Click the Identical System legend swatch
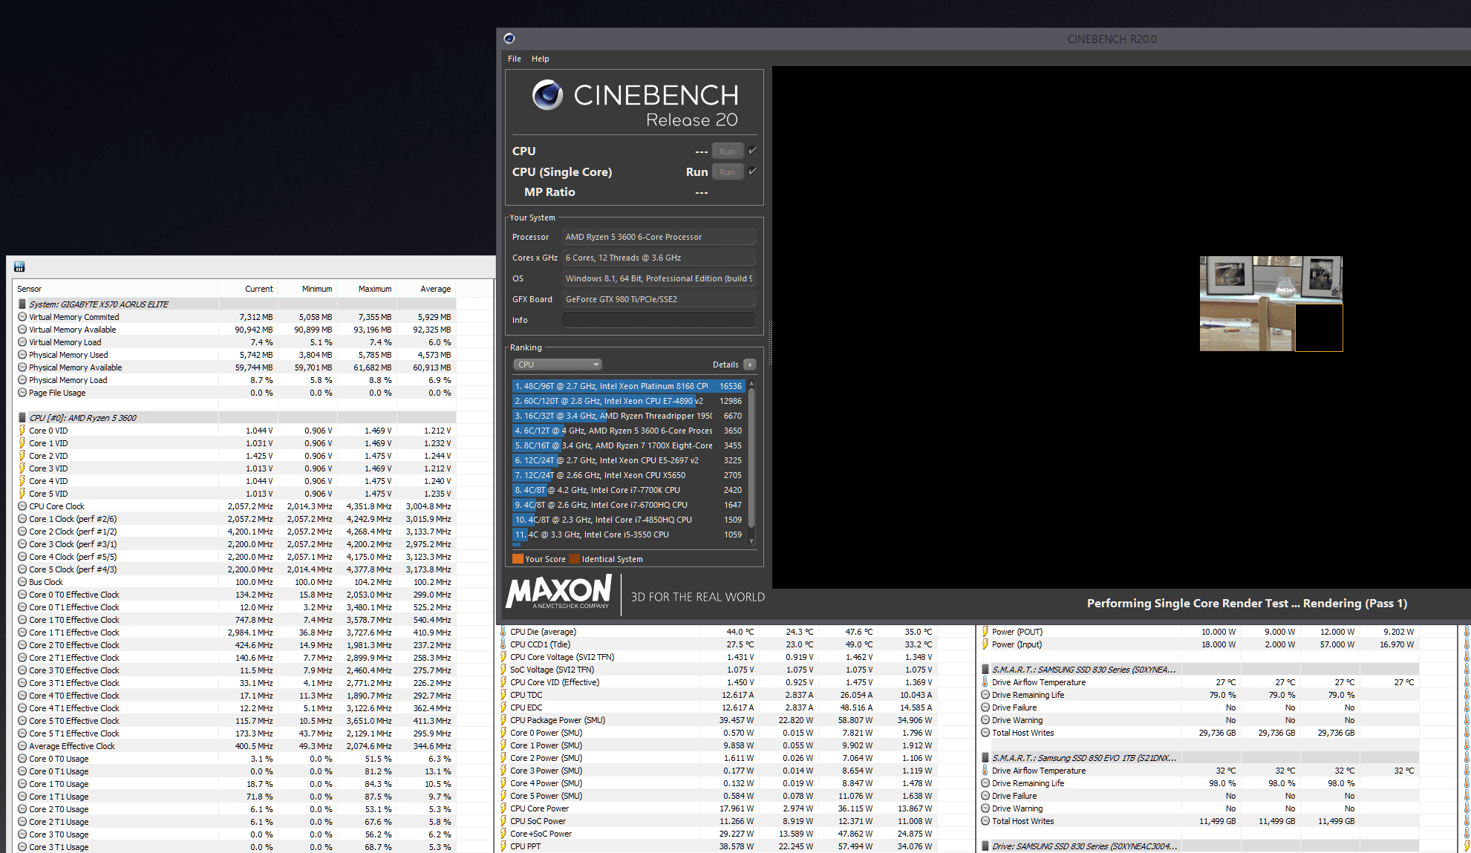 (x=574, y=559)
